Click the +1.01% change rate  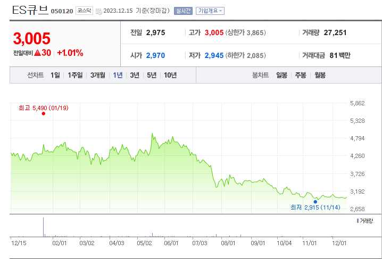click(70, 53)
